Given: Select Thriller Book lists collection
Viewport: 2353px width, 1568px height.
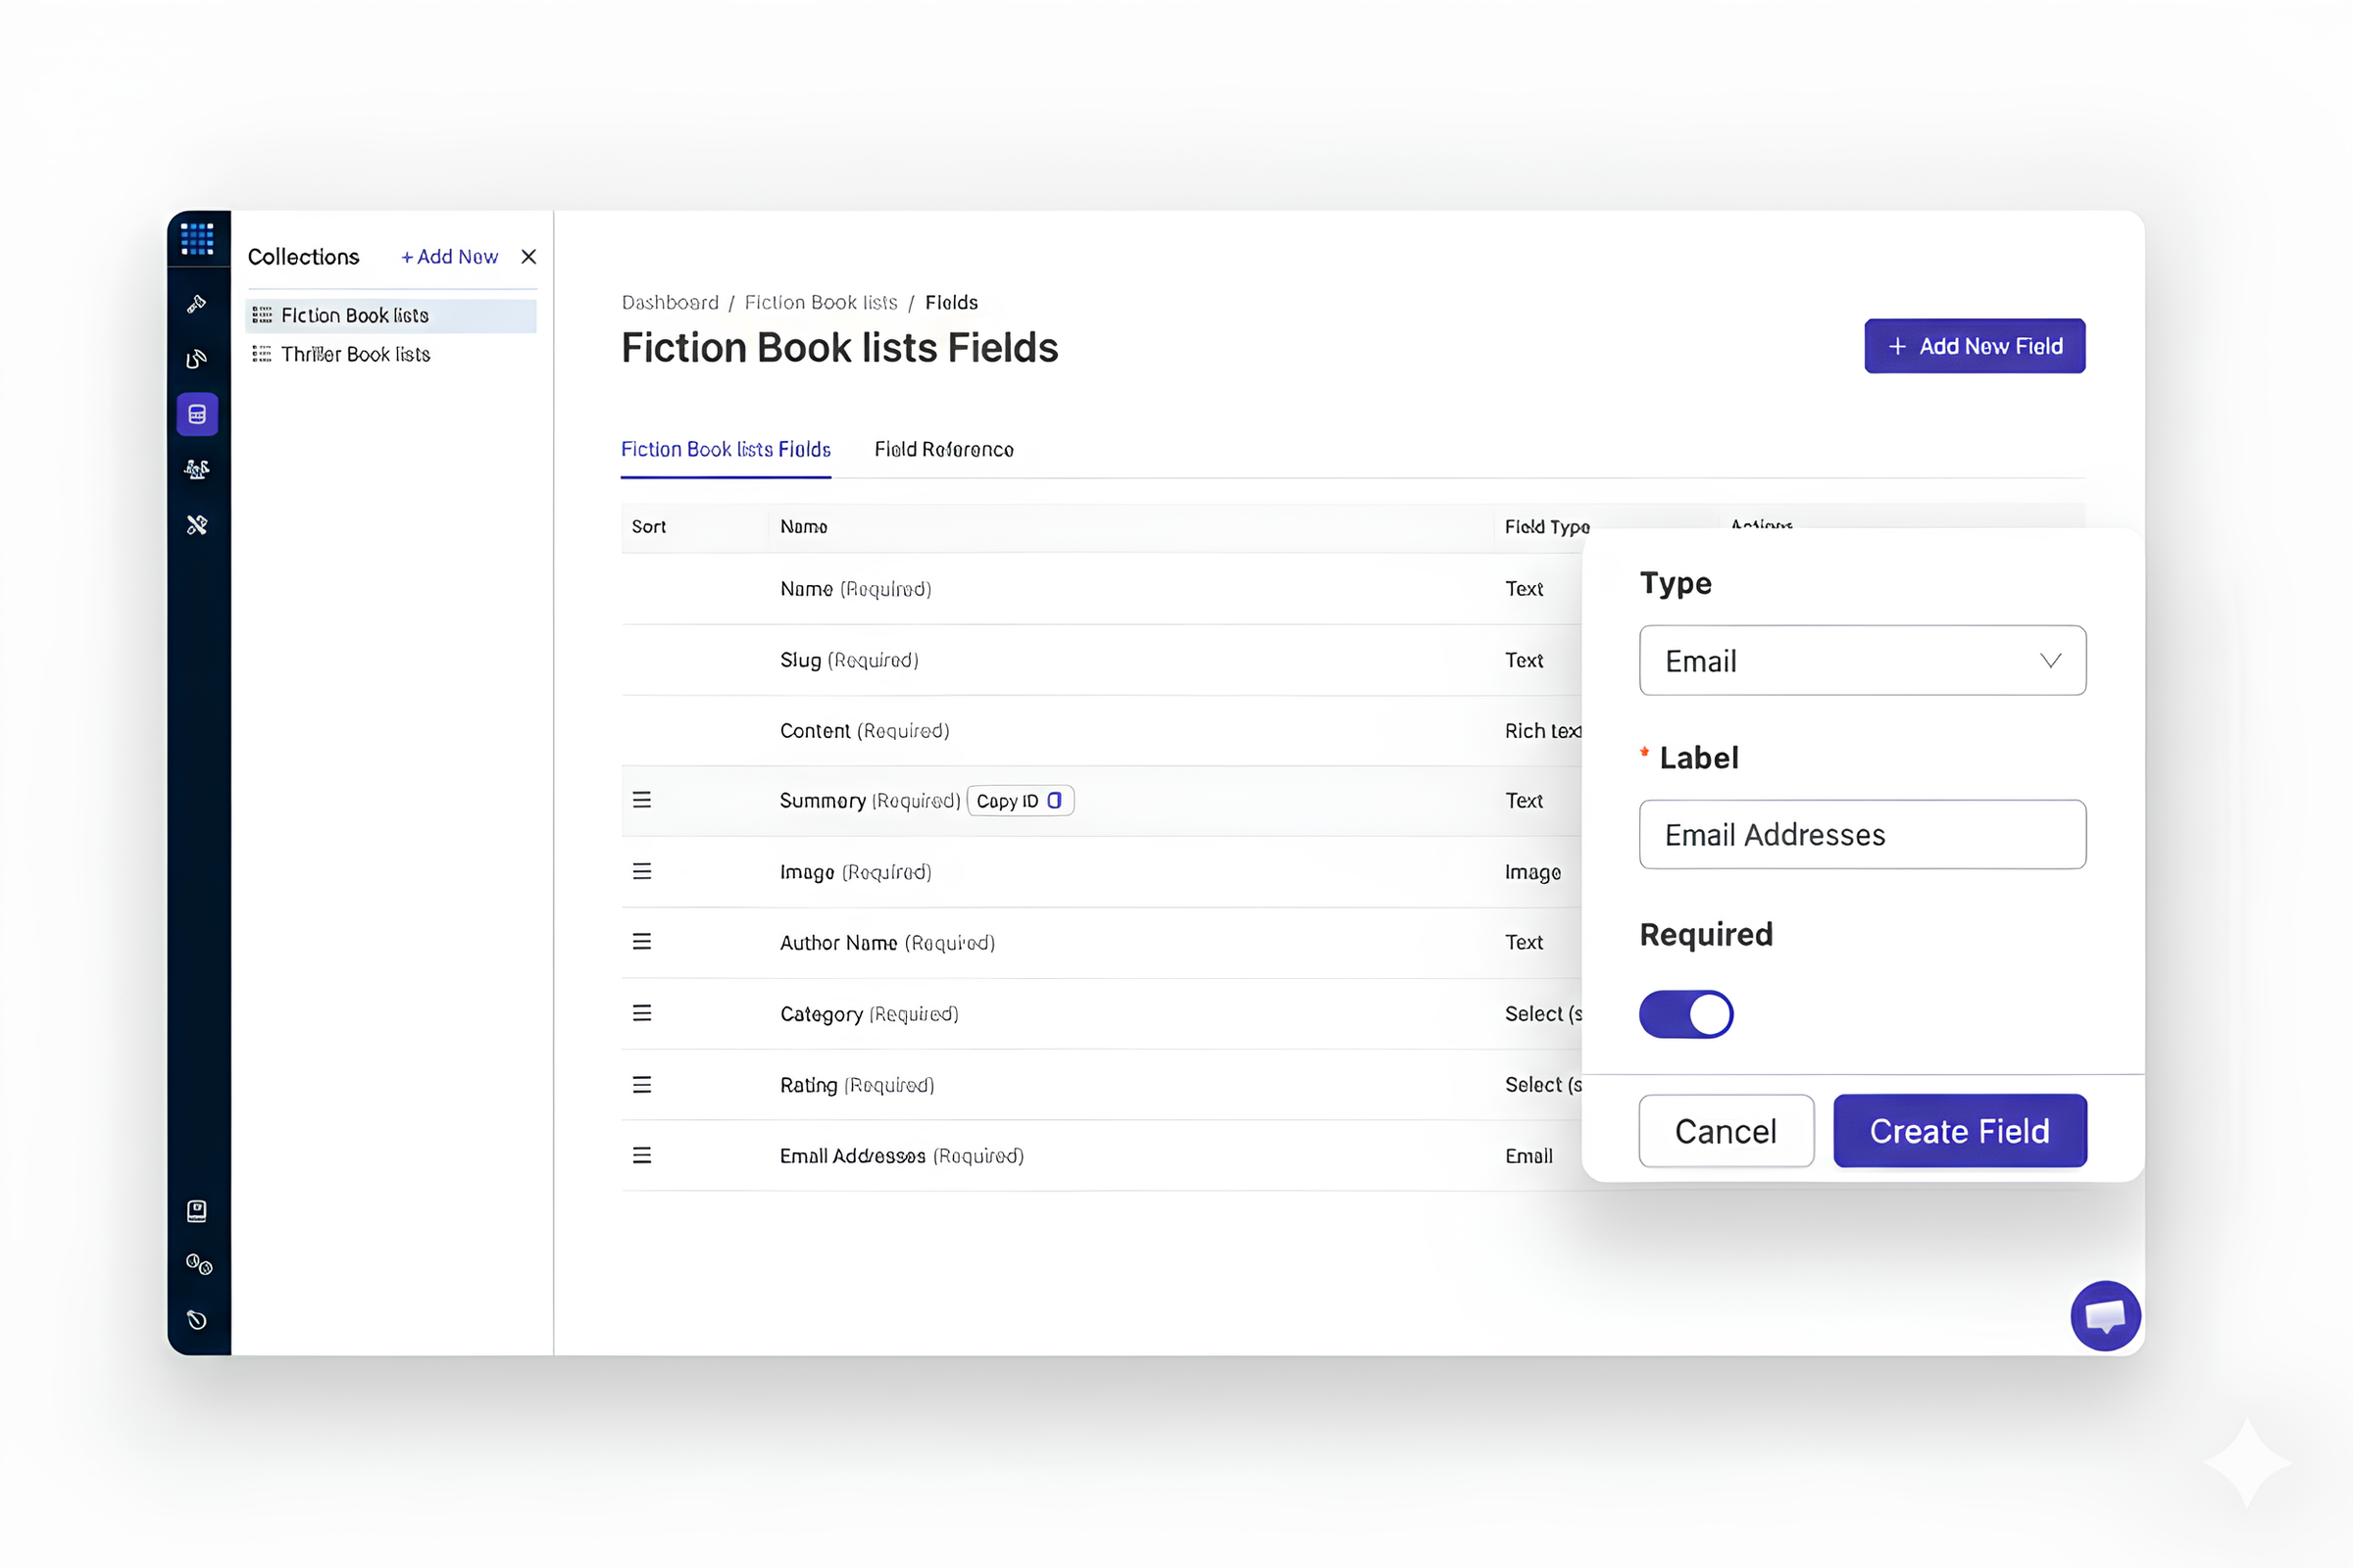Looking at the screenshot, I should coord(355,355).
